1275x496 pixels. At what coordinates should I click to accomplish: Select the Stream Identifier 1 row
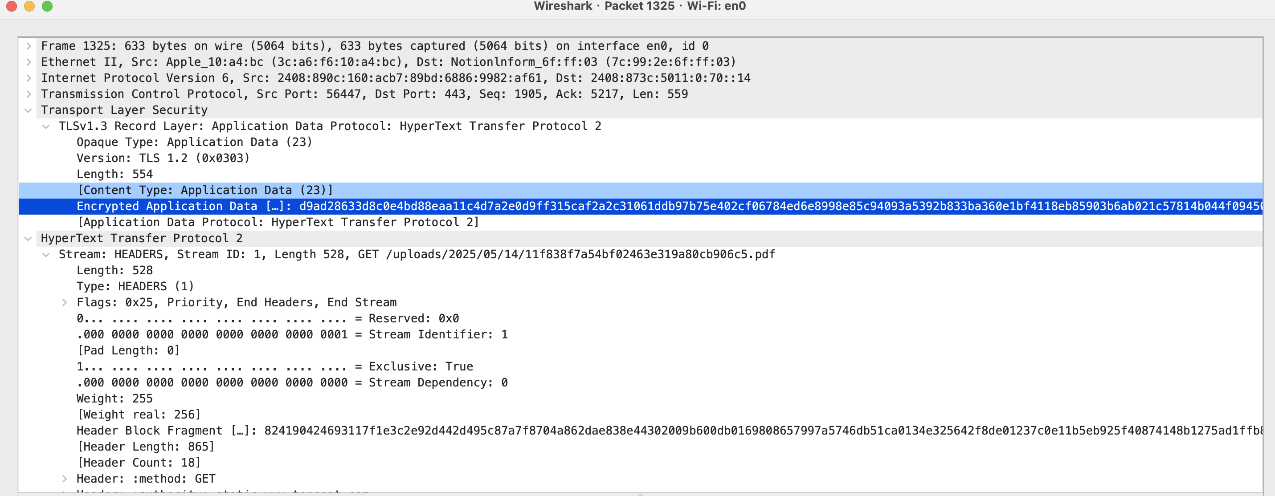tap(641, 335)
